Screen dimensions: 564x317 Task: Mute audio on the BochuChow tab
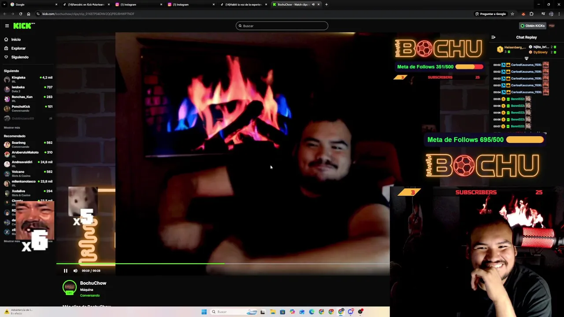[x=313, y=4]
